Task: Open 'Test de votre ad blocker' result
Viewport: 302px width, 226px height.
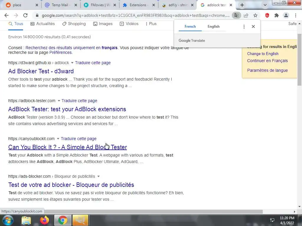Action: pos(71,185)
